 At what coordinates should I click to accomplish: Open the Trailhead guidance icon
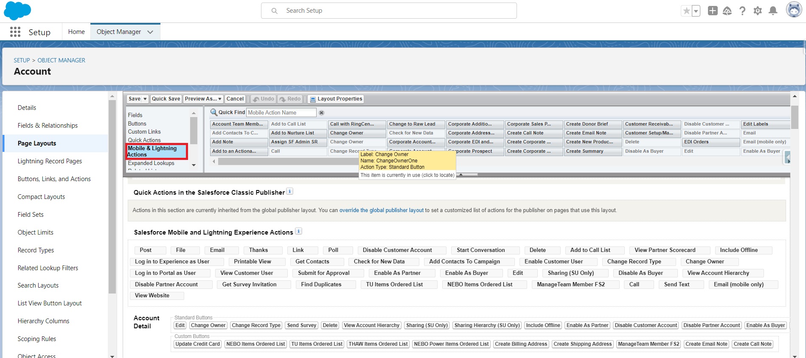(x=727, y=11)
